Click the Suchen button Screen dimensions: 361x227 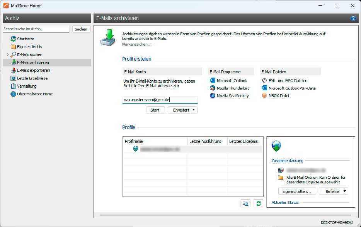pyautogui.click(x=81, y=29)
